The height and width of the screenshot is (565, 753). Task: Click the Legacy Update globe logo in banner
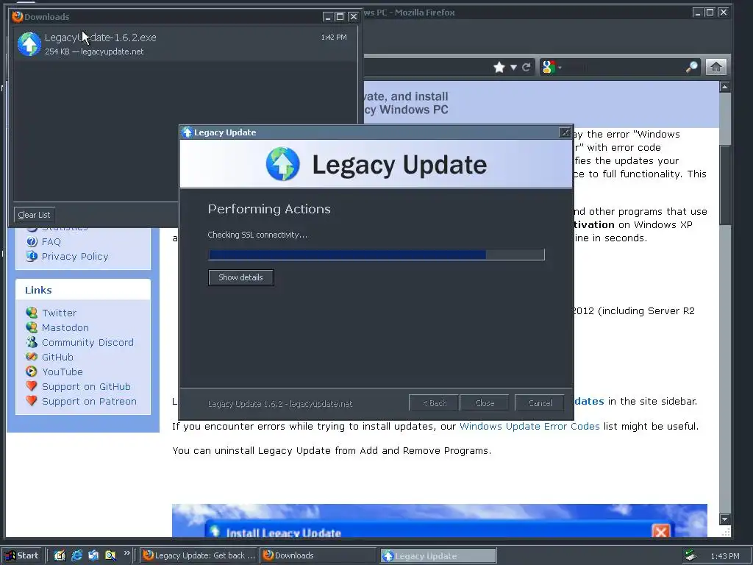coord(283,164)
